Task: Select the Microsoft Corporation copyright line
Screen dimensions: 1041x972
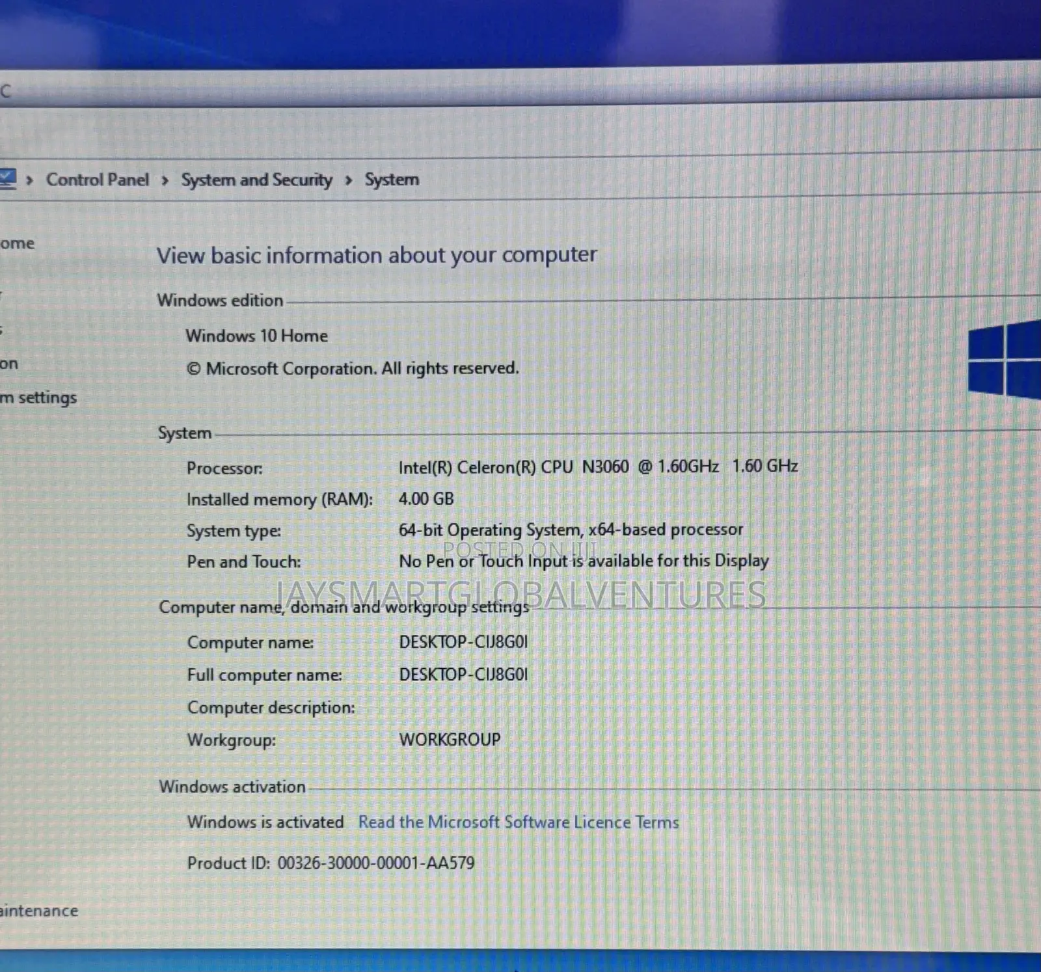Action: tap(353, 368)
